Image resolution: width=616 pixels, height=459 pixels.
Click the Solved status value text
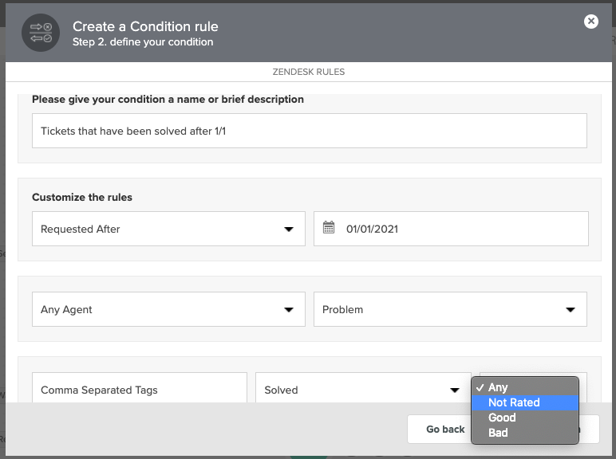281,390
